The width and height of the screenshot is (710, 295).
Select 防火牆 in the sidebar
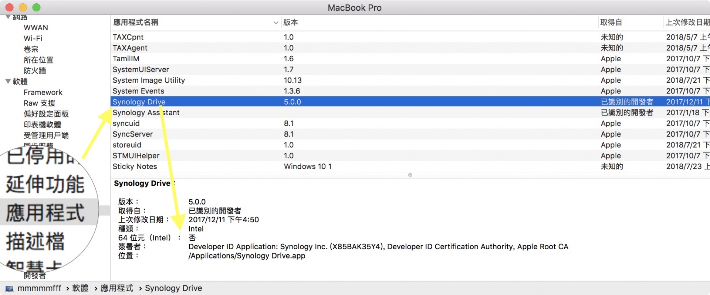coord(35,71)
